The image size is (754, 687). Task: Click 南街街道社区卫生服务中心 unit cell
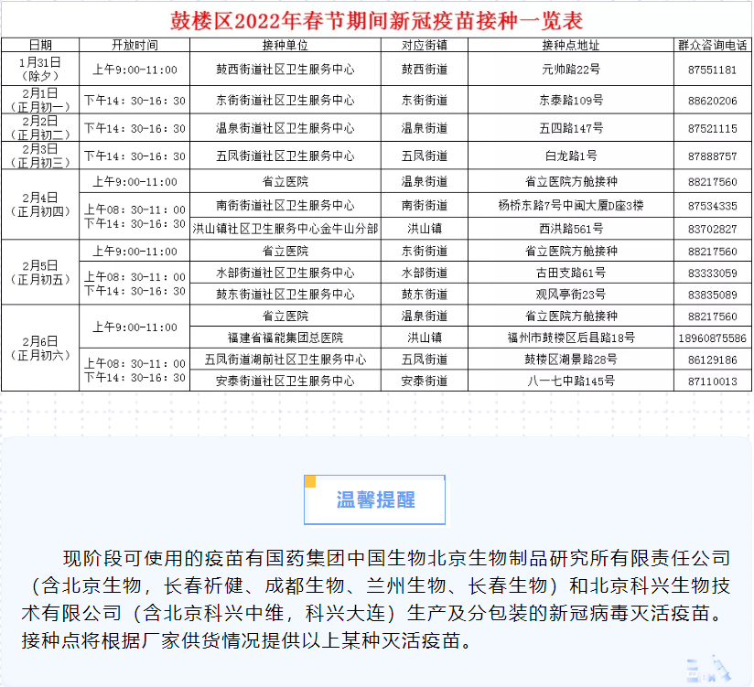pos(285,205)
